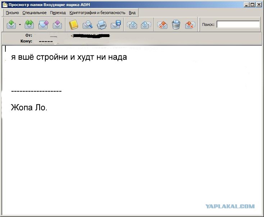
Task: Click the trash bin delete icon
Action: (x=176, y=24)
